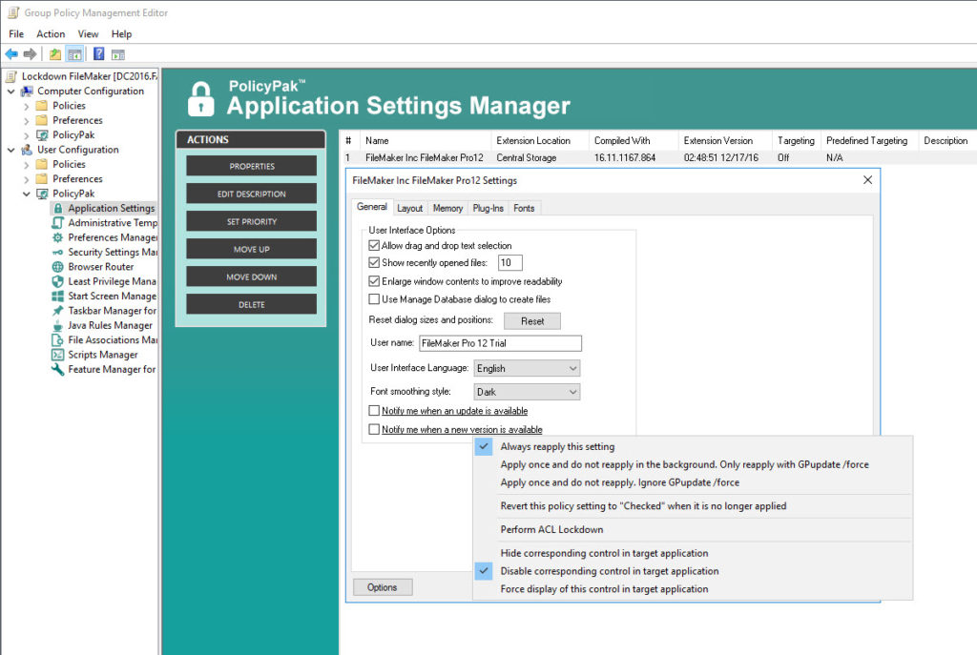Click the SET PRIORITY button
This screenshot has width=977, height=655.
251,221
